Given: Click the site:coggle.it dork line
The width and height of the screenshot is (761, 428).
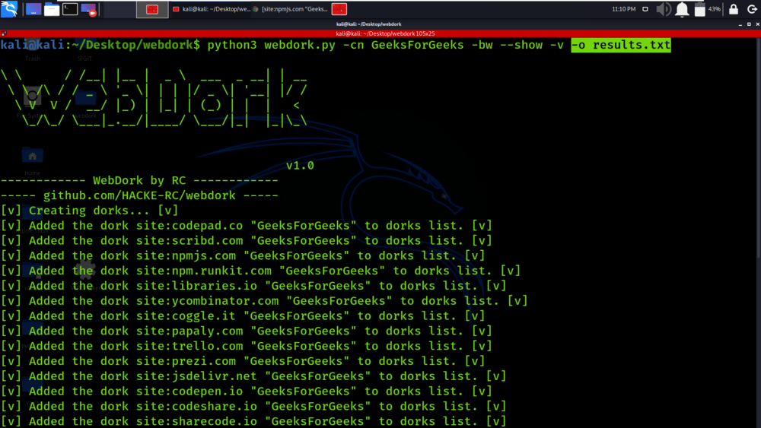Looking at the screenshot, I should click(243, 315).
